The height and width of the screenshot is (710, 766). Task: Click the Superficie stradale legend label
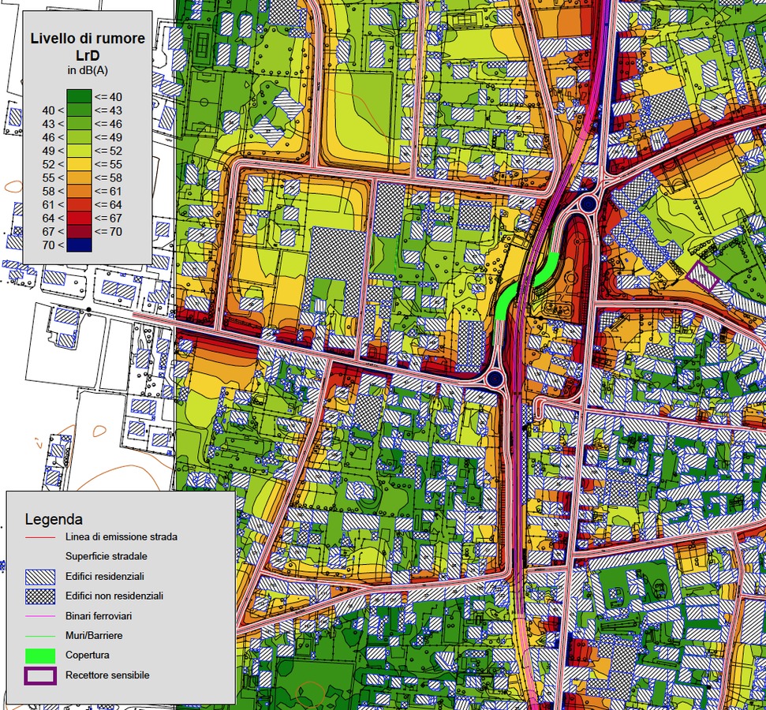[106, 556]
